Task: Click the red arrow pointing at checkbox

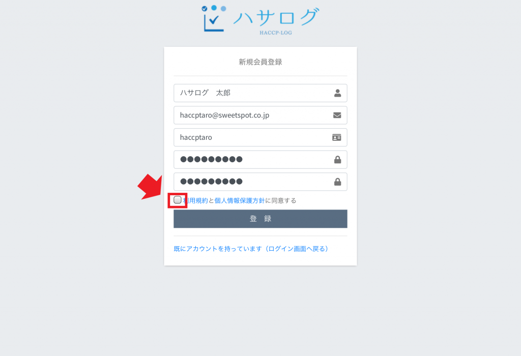Action: (151, 186)
